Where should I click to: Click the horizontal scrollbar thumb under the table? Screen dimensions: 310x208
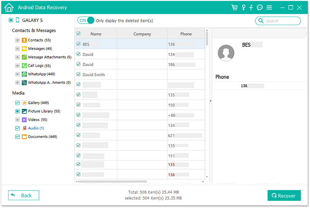coord(112,182)
